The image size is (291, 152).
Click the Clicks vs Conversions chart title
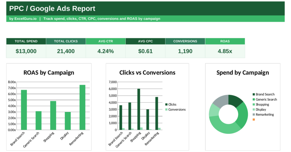[147, 73]
